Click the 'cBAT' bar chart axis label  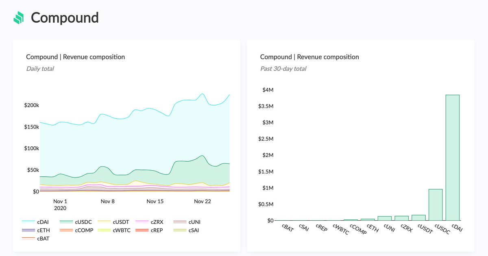(x=288, y=228)
